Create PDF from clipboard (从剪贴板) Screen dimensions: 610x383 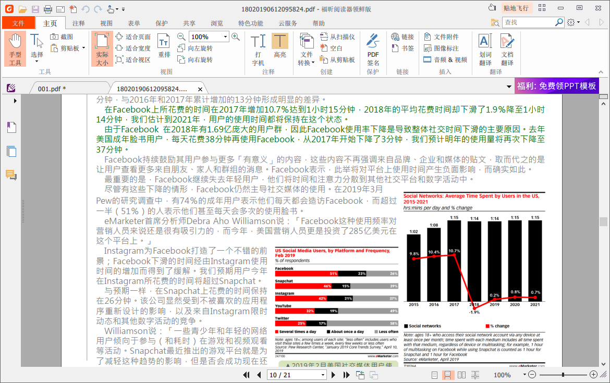pyautogui.click(x=337, y=59)
